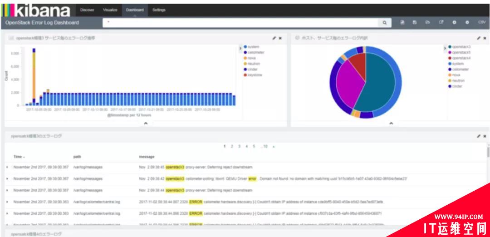This screenshot has width=490, height=237.
Task: Switch to the Visualize tab
Action: (110, 10)
